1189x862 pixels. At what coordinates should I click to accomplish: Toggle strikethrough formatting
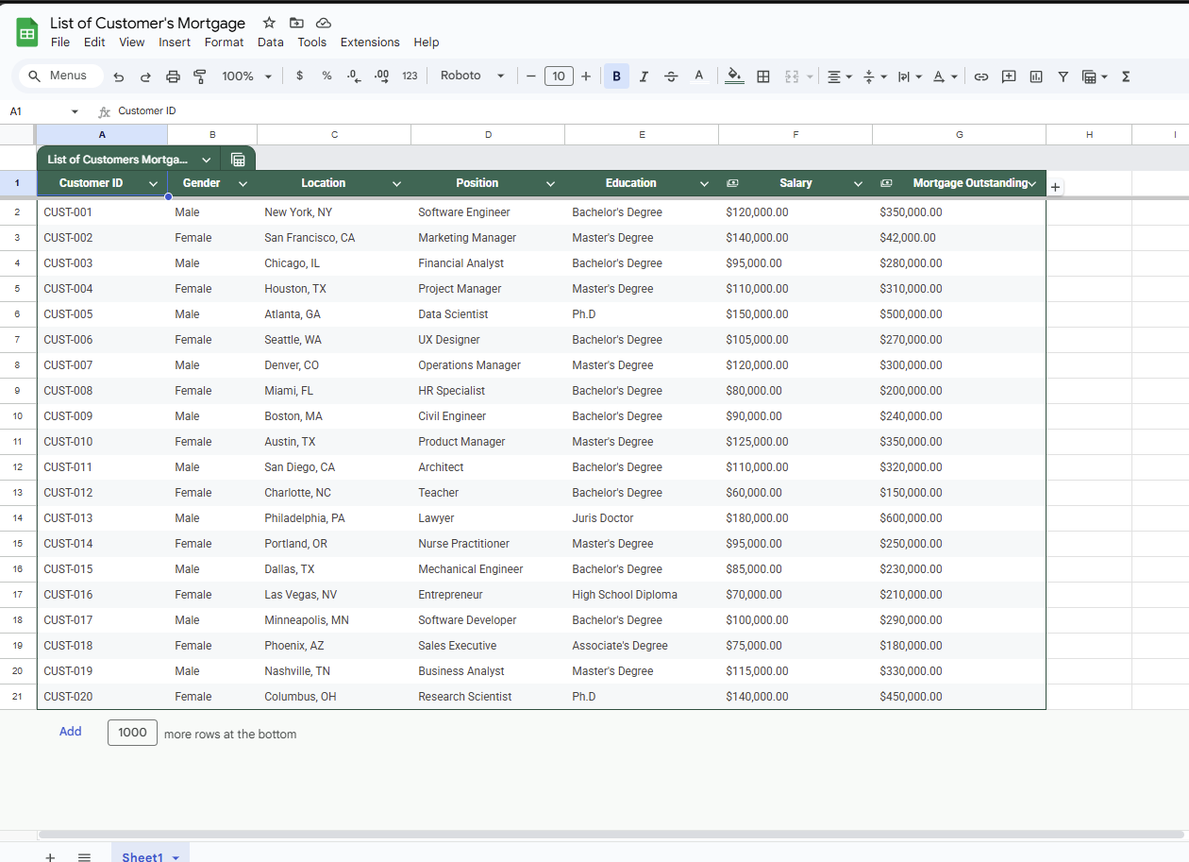point(671,76)
